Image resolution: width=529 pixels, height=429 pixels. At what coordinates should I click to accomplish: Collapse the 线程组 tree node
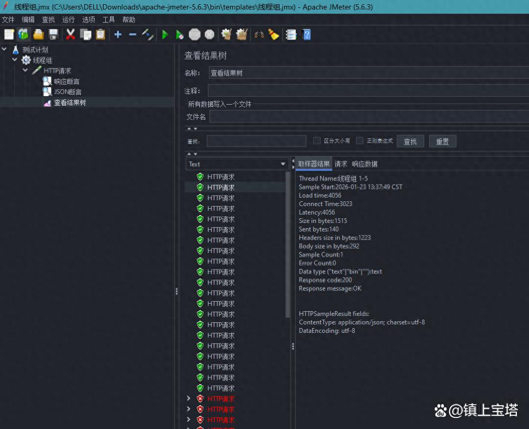pyautogui.click(x=14, y=60)
